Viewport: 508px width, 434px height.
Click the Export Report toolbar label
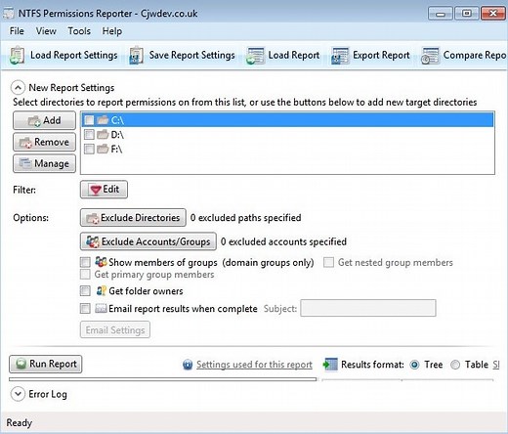381,55
